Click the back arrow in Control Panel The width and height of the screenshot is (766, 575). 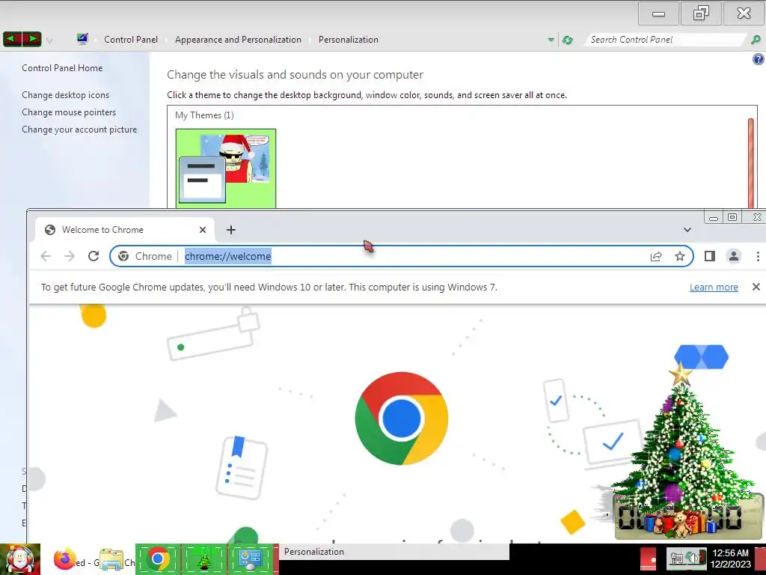pyautogui.click(x=12, y=39)
